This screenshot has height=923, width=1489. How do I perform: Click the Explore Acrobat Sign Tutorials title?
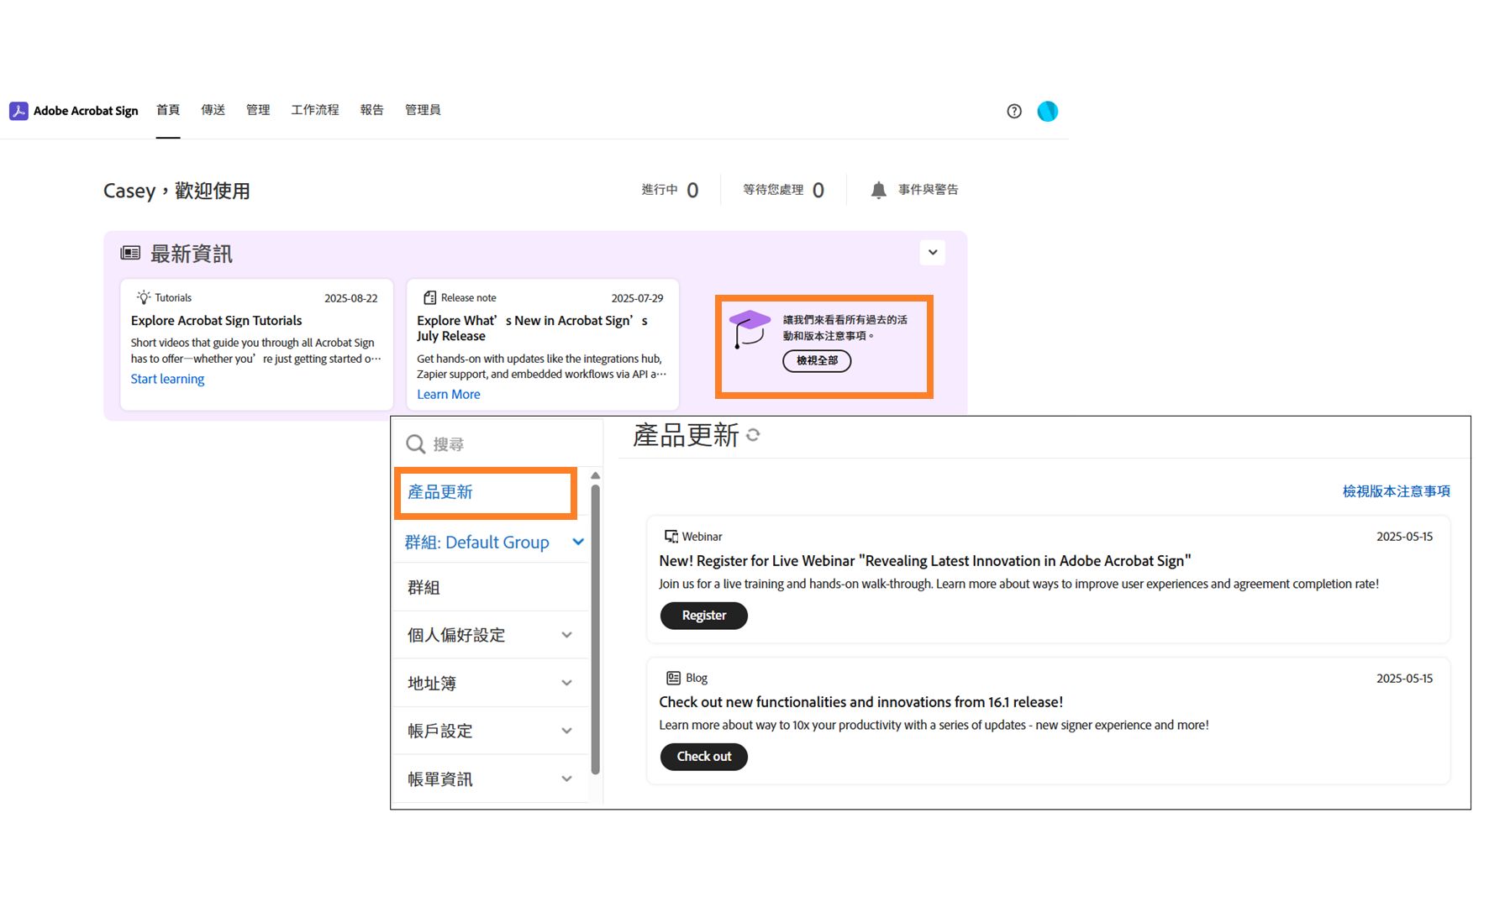click(x=216, y=321)
